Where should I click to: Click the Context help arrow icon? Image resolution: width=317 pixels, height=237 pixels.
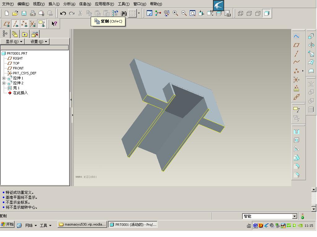click(54, 24)
